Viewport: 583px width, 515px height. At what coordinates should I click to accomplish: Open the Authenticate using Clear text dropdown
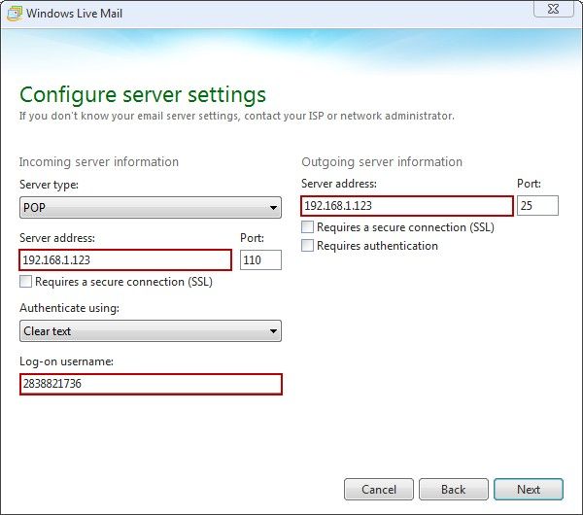pos(151,331)
